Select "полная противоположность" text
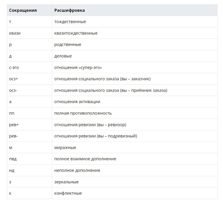Screen dimensions: 223x202 [x=83, y=113]
